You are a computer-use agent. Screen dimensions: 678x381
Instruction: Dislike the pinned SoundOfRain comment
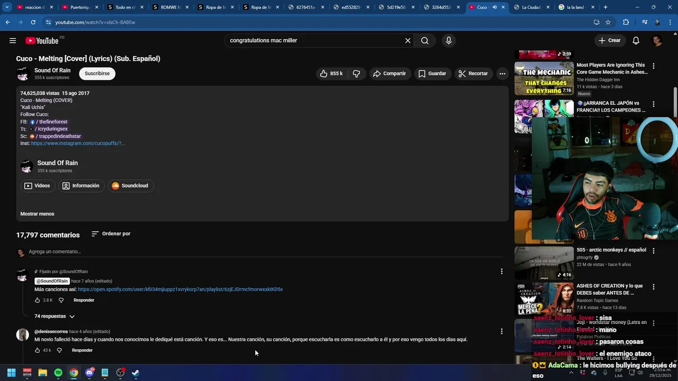[61, 301]
